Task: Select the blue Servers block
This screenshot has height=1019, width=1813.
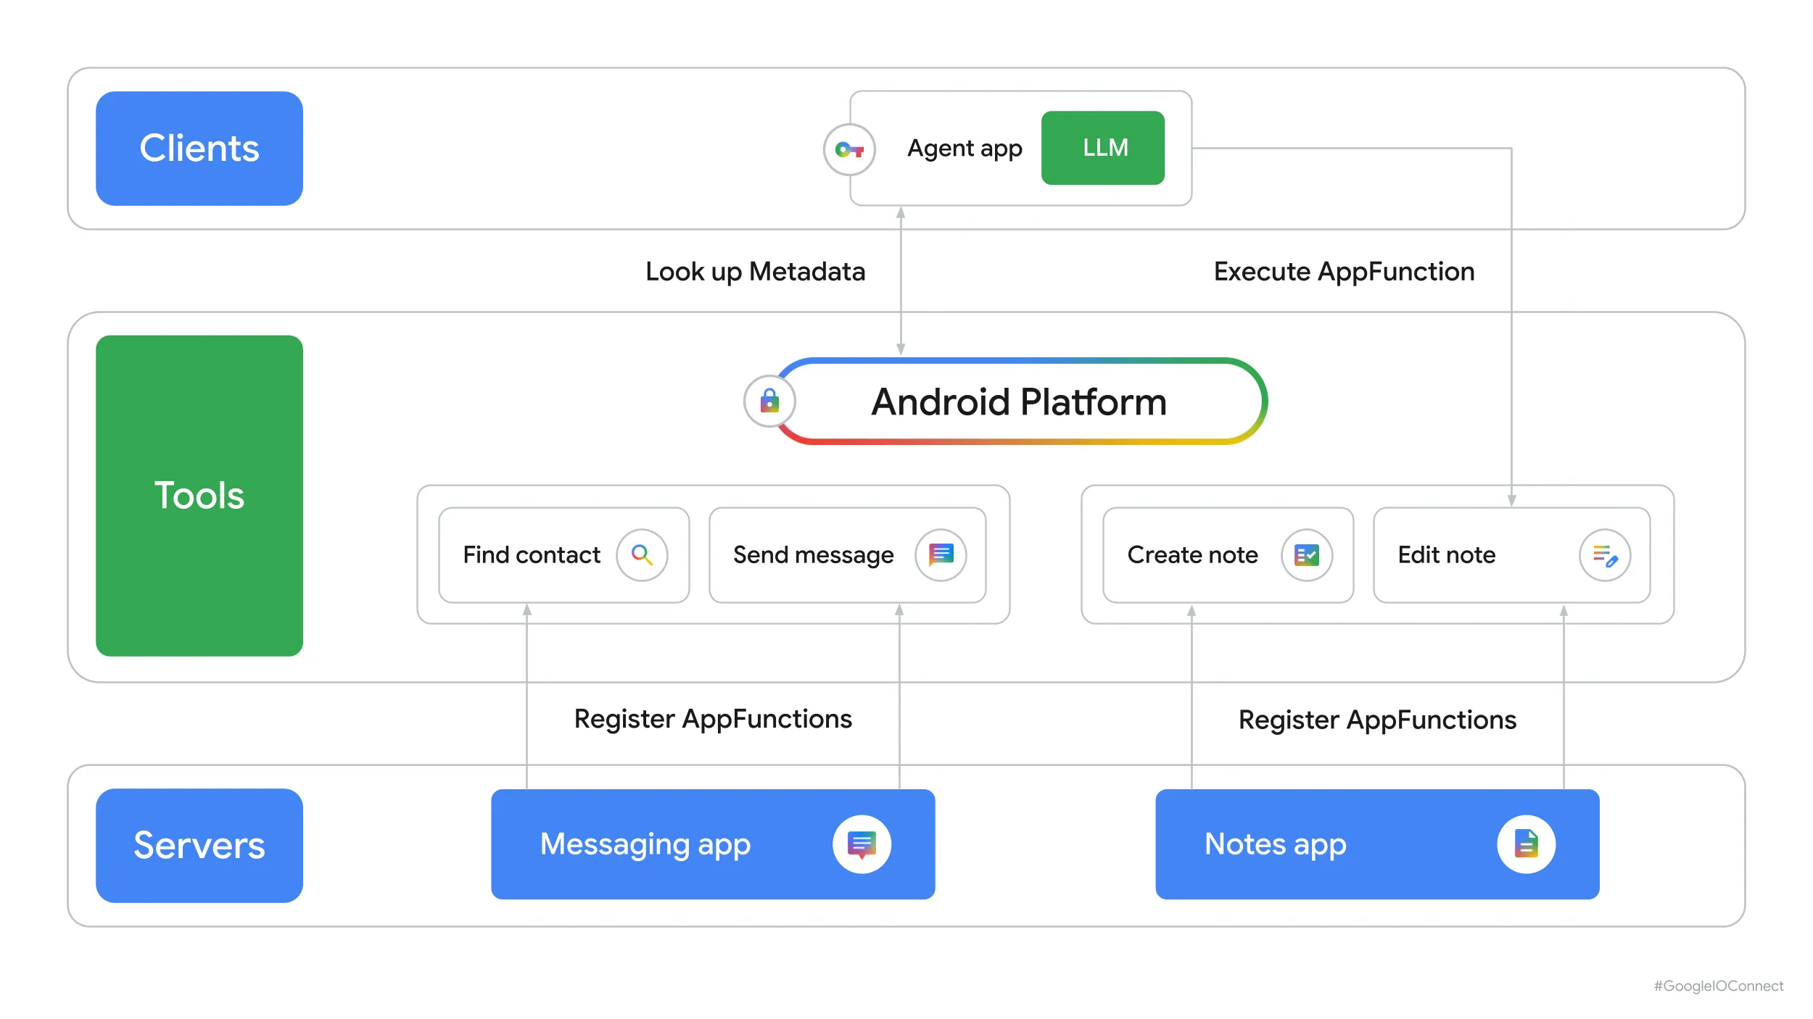Action: (x=199, y=845)
